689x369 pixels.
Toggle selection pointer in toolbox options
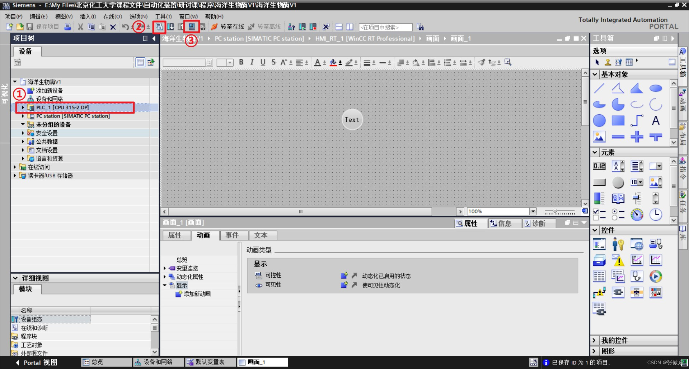coord(597,62)
